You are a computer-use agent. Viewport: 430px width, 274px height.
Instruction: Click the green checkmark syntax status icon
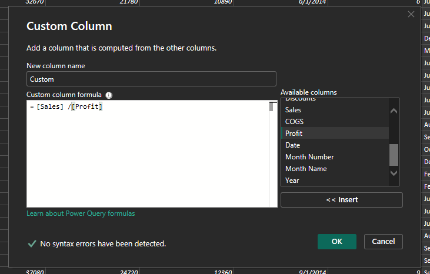click(x=32, y=243)
